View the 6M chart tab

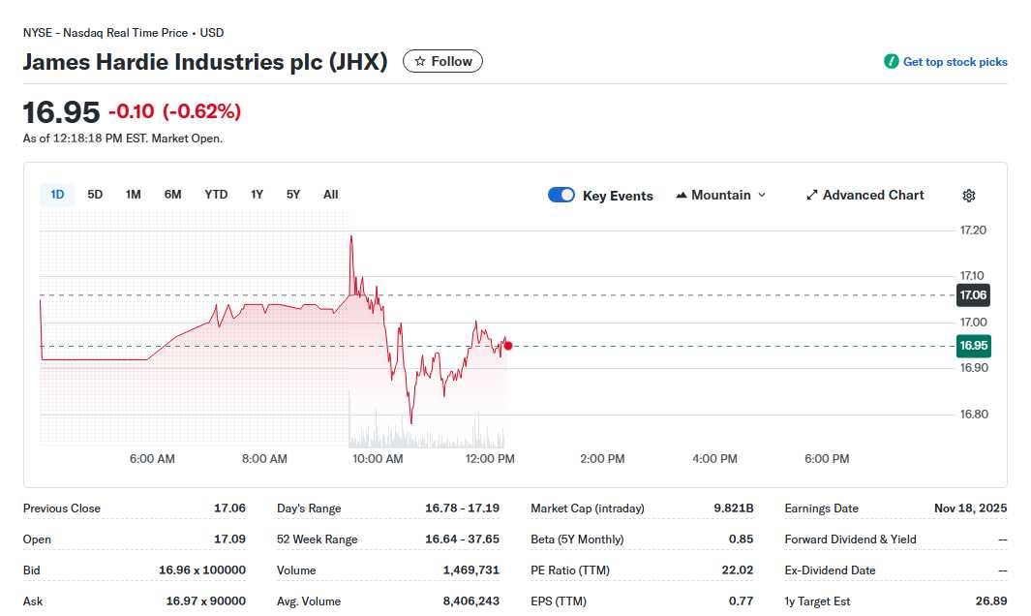point(172,194)
